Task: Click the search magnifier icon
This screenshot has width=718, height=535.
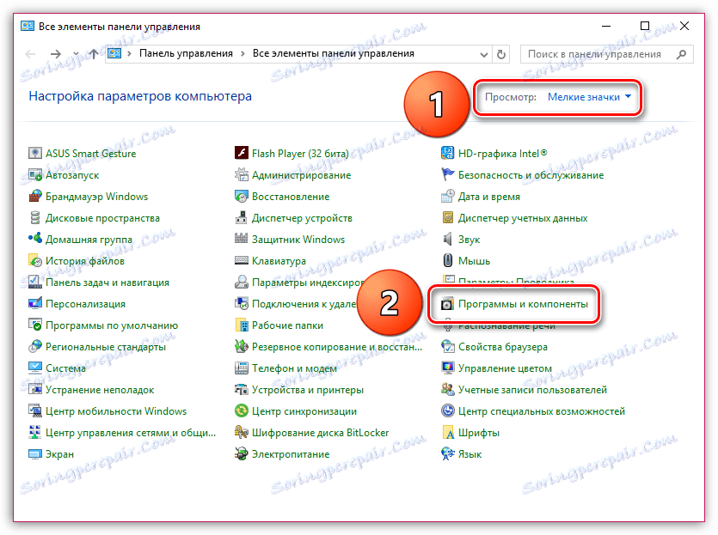Action: pyautogui.click(x=681, y=54)
